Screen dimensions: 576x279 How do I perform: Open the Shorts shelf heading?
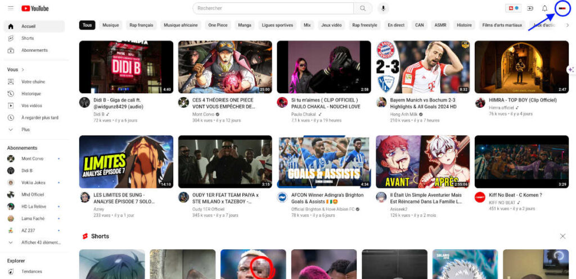click(100, 236)
